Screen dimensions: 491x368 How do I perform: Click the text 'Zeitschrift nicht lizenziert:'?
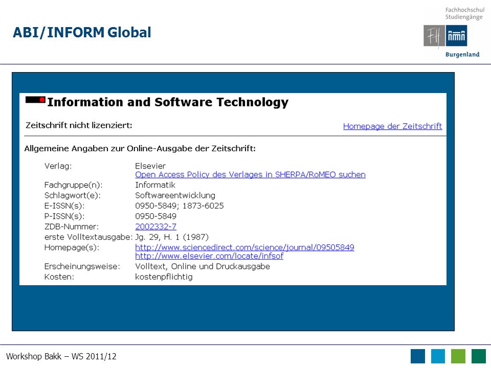click(79, 126)
